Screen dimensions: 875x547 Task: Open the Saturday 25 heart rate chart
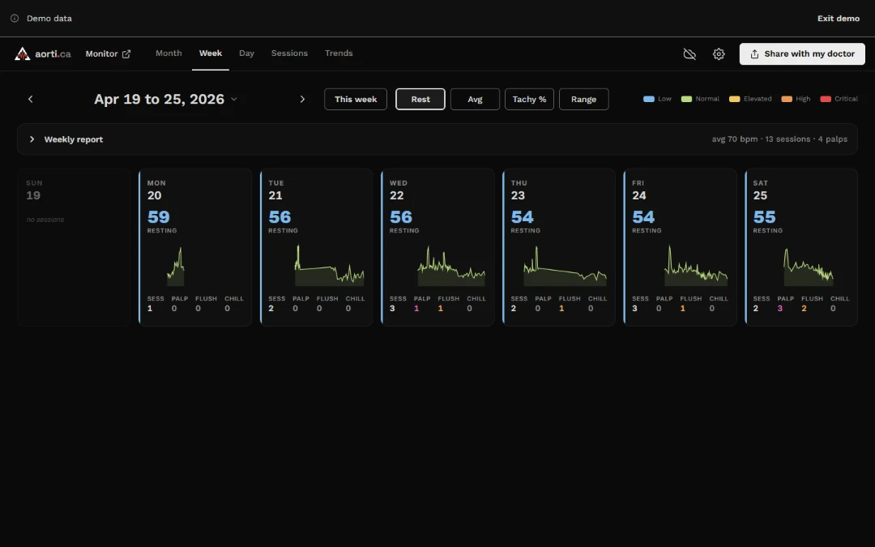[808, 267]
